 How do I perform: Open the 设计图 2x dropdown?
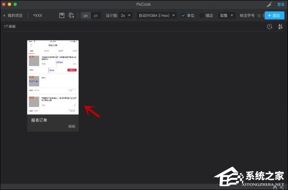[x=126, y=16]
